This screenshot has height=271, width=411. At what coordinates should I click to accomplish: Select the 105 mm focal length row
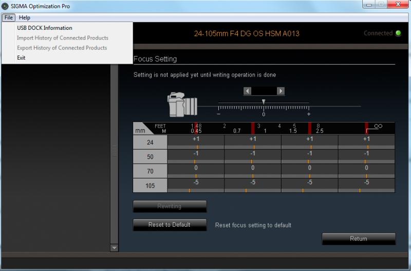pyautogui.click(x=150, y=186)
